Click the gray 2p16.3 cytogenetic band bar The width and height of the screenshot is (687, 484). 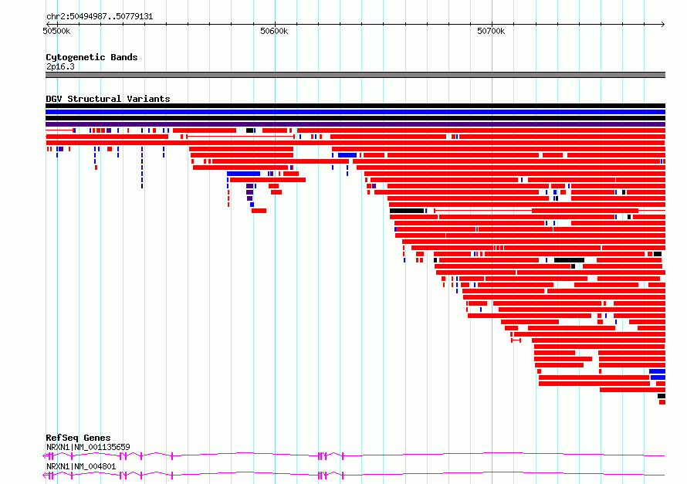[355, 75]
